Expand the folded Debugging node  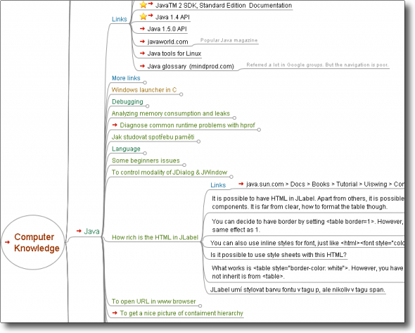148,106
